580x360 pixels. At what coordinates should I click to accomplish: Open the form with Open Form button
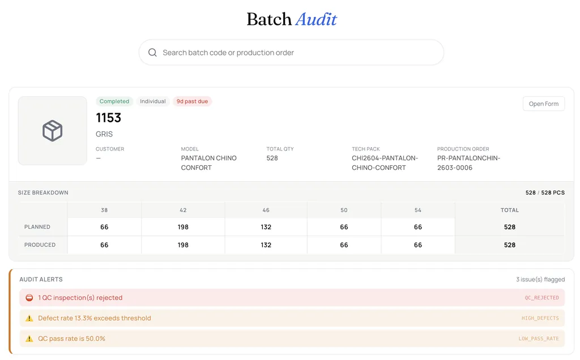tap(543, 104)
